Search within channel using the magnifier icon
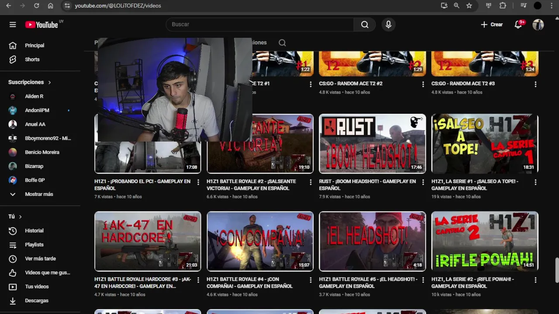 282,42
